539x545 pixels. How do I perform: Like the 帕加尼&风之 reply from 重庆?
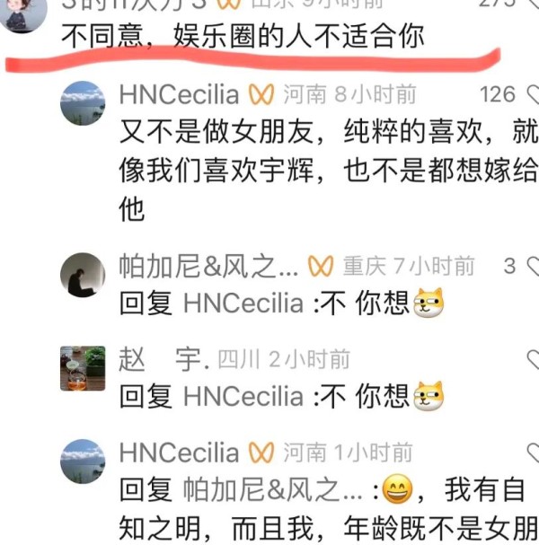[x=533, y=267]
